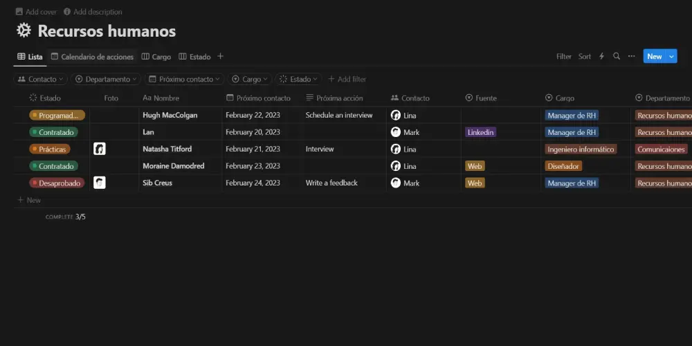Open the New button dropdown arrow
The image size is (692, 346).
(x=671, y=57)
